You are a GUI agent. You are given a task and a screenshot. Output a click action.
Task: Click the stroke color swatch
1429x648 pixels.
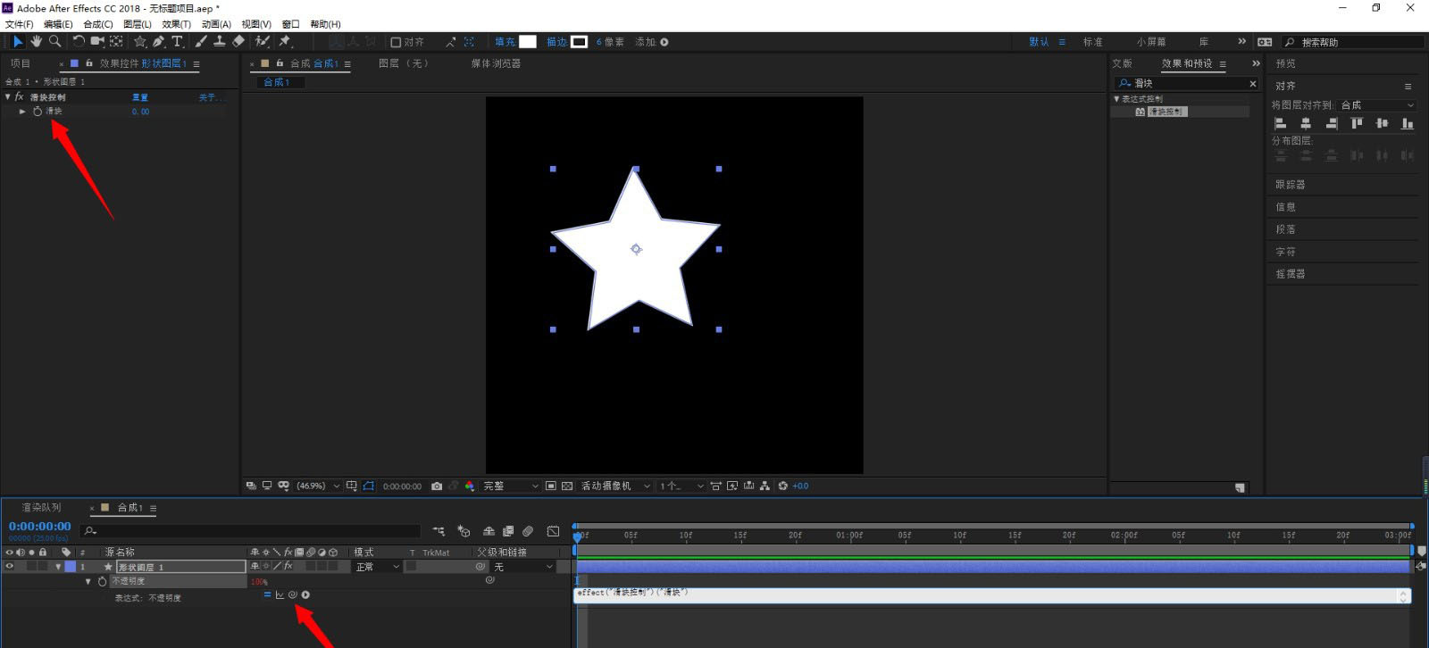580,42
